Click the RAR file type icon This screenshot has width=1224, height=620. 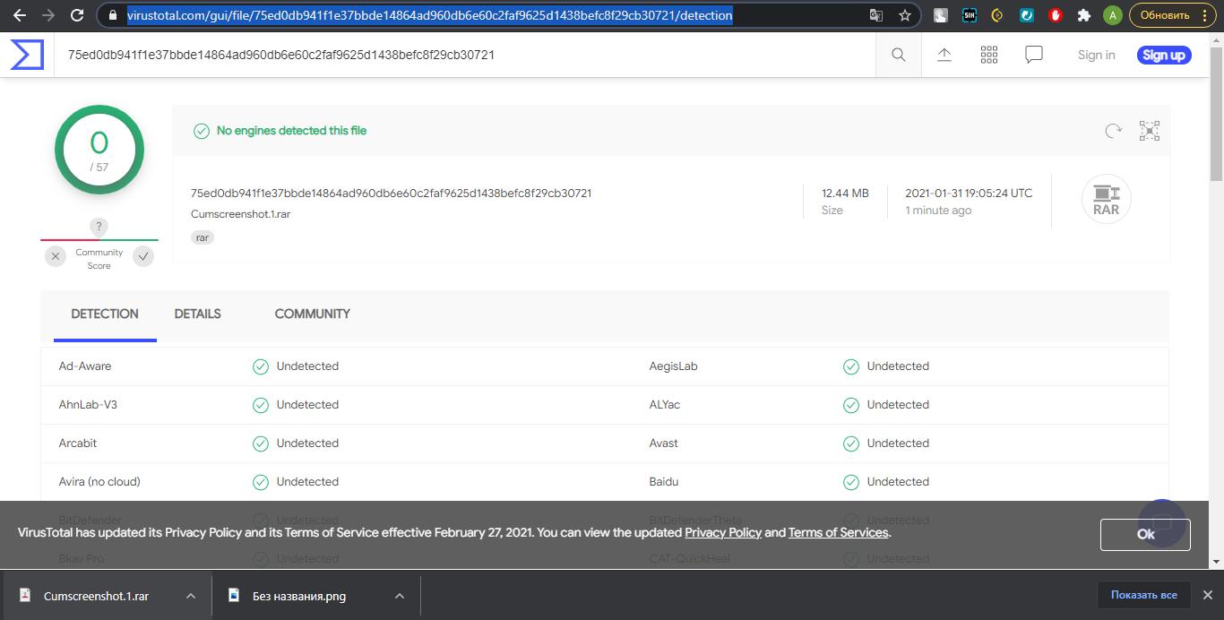1107,199
